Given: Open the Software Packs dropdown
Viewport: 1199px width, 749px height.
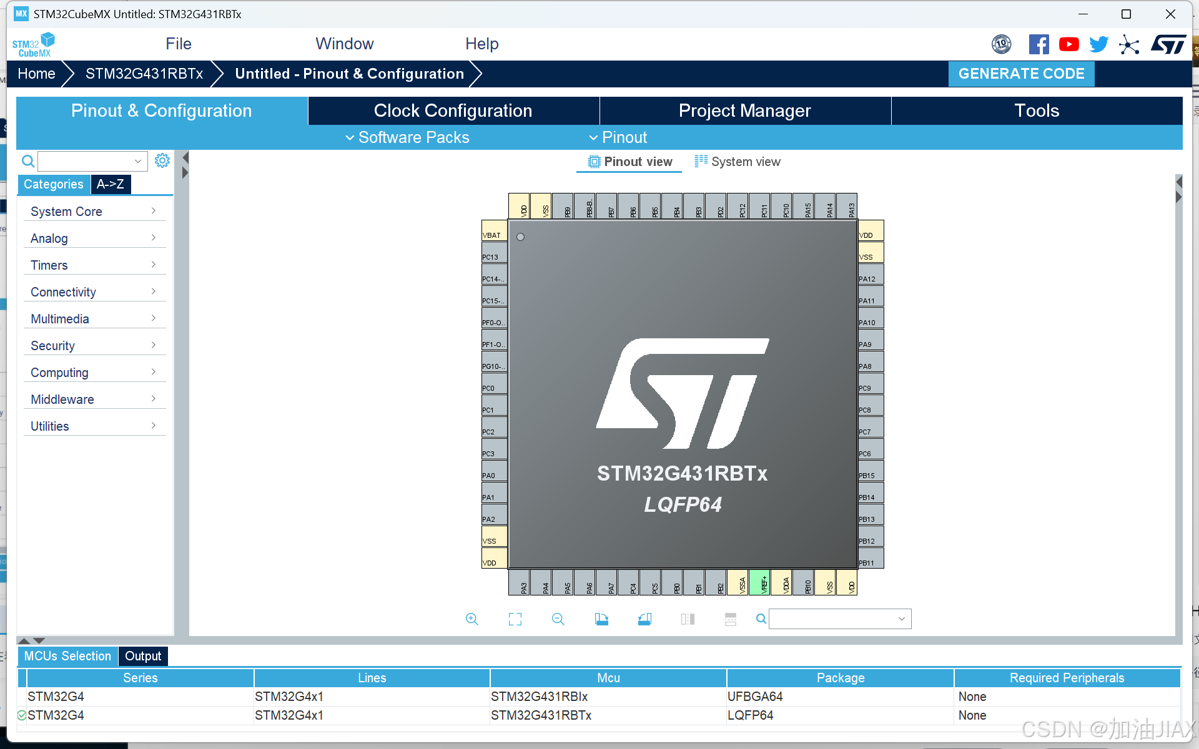Looking at the screenshot, I should tap(407, 137).
